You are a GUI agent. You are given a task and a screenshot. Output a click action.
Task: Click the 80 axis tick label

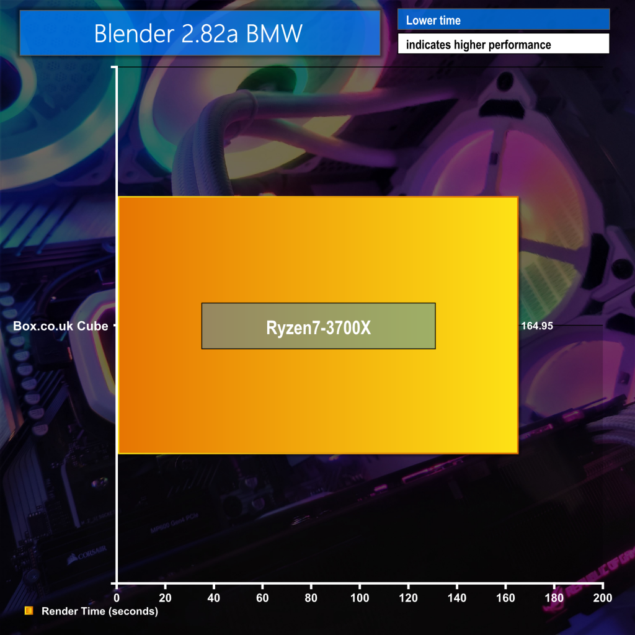tap(311, 598)
